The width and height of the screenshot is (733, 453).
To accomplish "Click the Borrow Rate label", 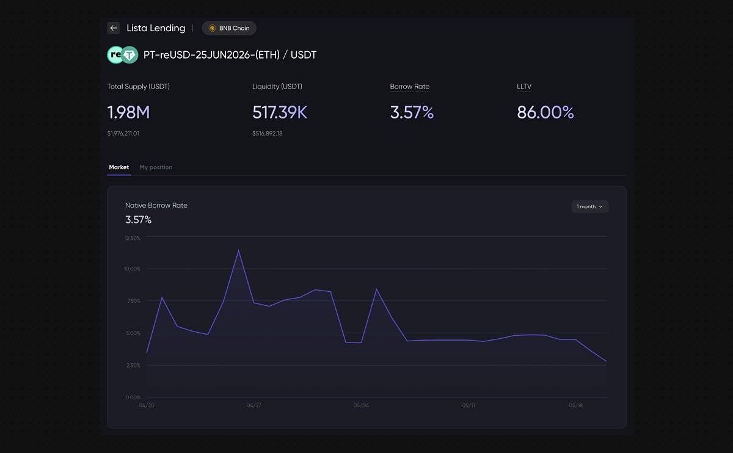I will coord(410,87).
